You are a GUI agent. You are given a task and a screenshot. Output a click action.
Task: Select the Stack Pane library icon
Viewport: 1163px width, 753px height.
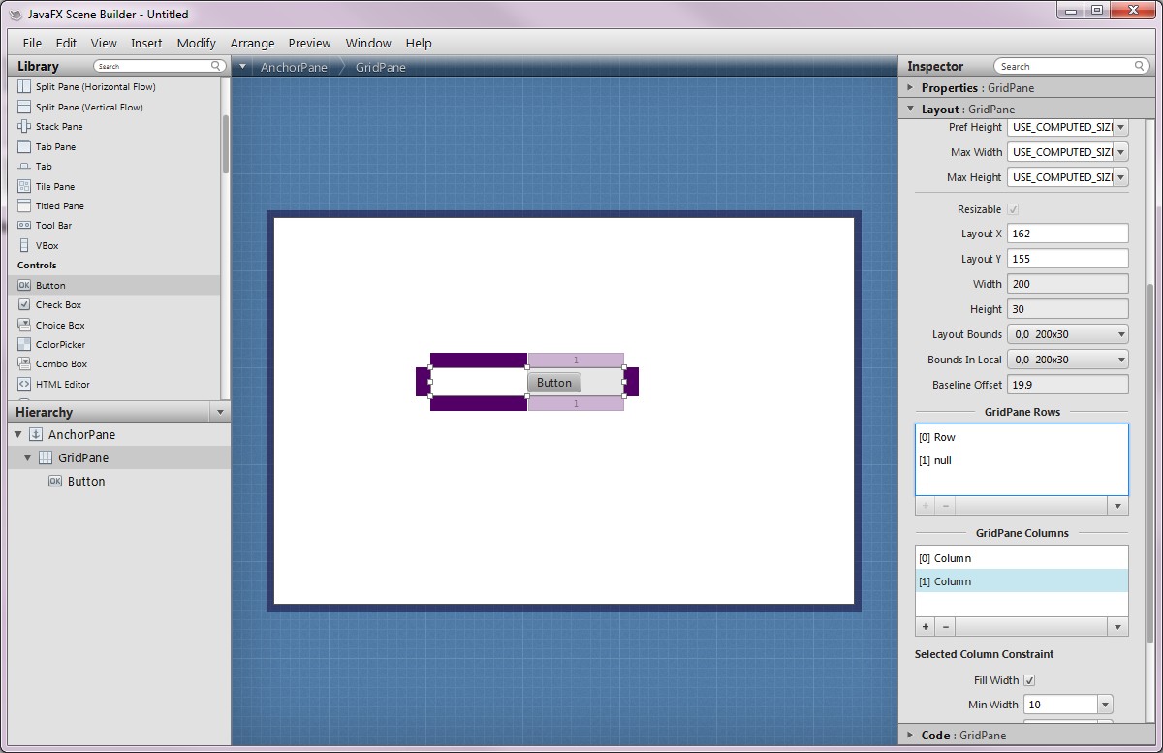24,127
